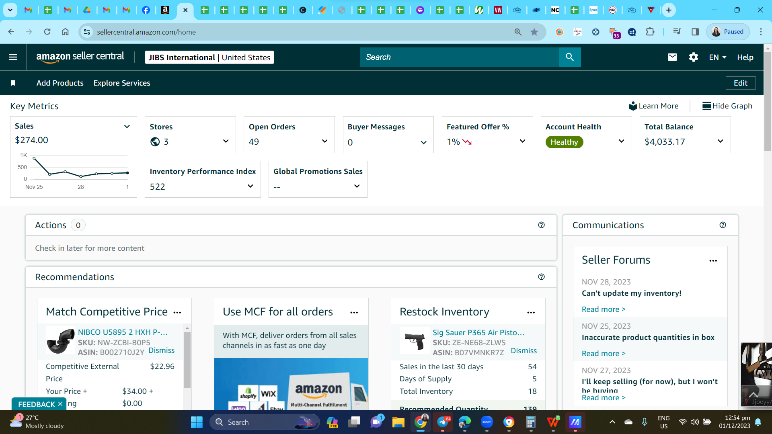
Task: Open the Help menu
Action: pos(745,57)
